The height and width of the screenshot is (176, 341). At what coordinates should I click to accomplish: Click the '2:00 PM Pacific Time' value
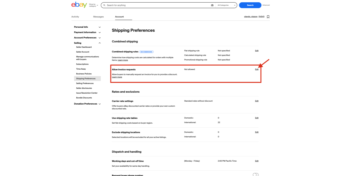227,161
